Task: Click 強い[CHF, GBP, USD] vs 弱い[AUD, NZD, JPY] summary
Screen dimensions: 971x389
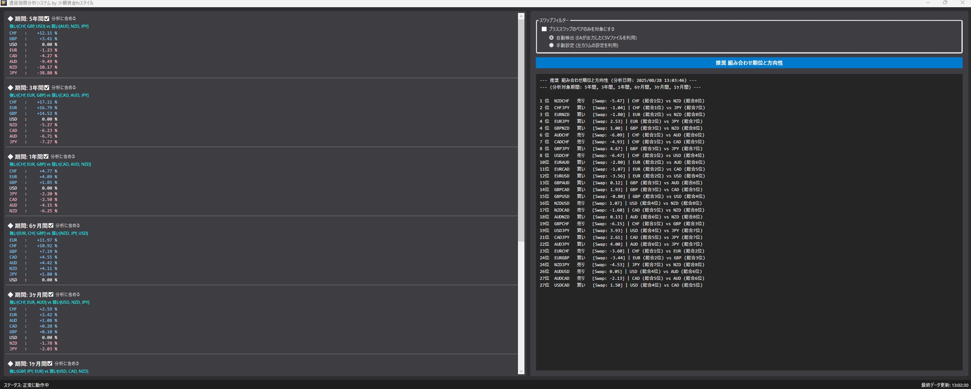Action: [x=49, y=26]
